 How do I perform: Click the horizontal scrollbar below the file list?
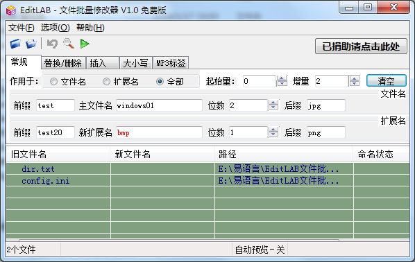coord(179,241)
